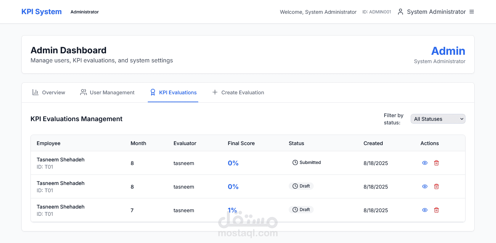Open the hamburger menu in header

click(472, 12)
